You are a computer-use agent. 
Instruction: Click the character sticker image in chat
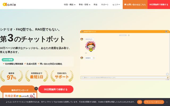(91, 46)
